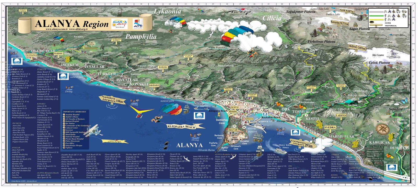This screenshot has height=188, width=418.
Task: Open the www.altid.org.tr link
Action: (x=78, y=29)
